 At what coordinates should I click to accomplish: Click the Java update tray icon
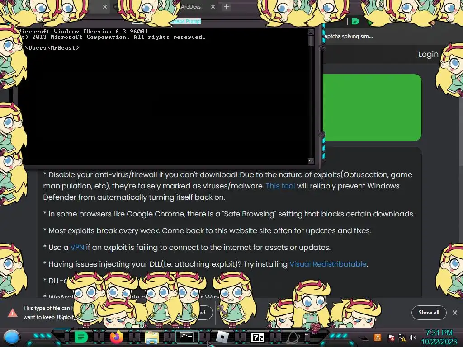[378, 337]
